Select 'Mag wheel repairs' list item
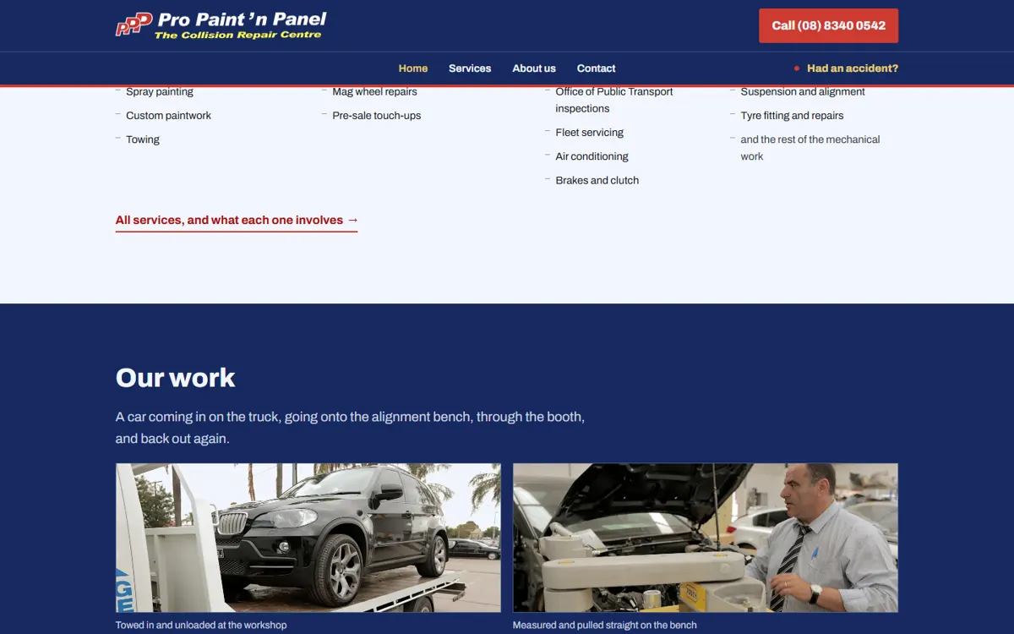The height and width of the screenshot is (634, 1014). click(x=374, y=92)
